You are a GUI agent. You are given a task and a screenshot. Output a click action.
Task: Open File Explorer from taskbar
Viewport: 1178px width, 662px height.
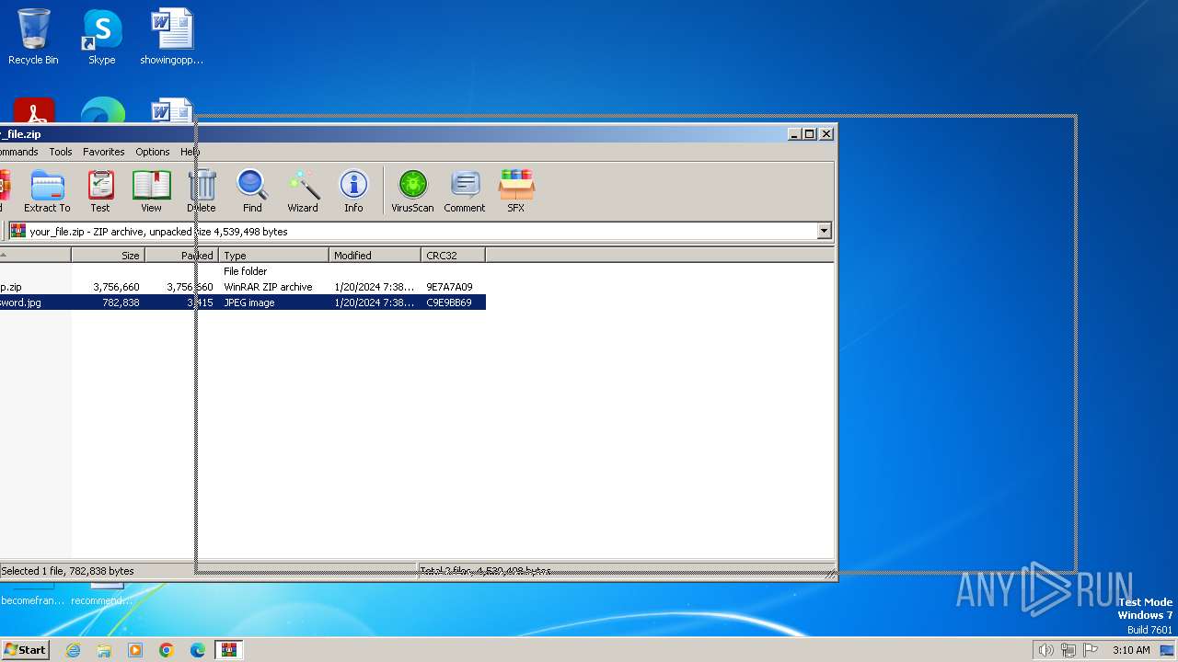[104, 650]
